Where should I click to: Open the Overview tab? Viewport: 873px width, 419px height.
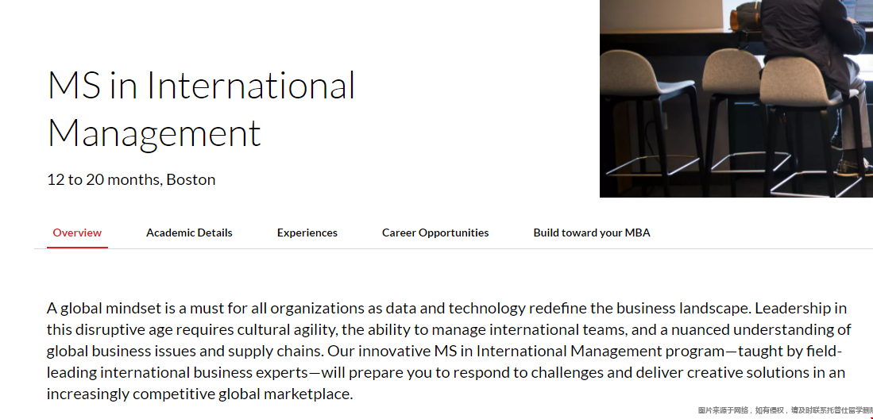(x=77, y=233)
